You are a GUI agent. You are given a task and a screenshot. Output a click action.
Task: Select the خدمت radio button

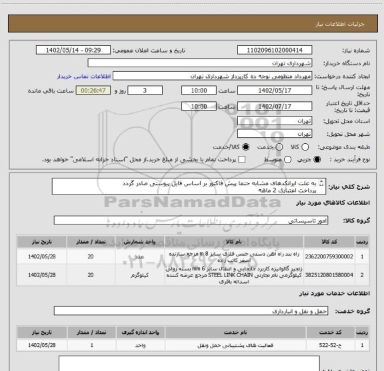279,147
